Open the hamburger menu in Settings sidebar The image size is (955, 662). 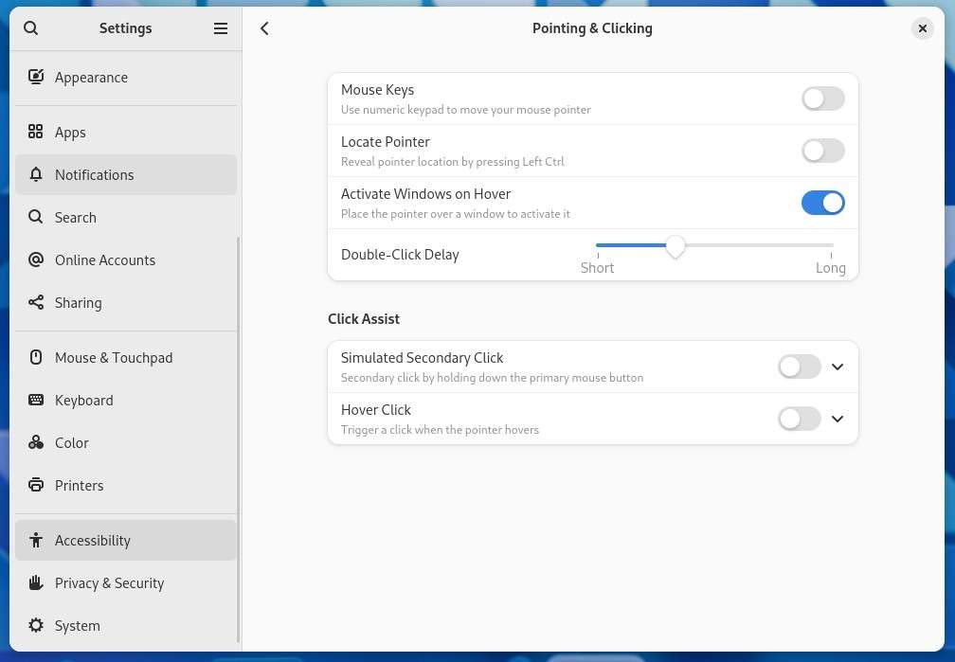coord(221,28)
